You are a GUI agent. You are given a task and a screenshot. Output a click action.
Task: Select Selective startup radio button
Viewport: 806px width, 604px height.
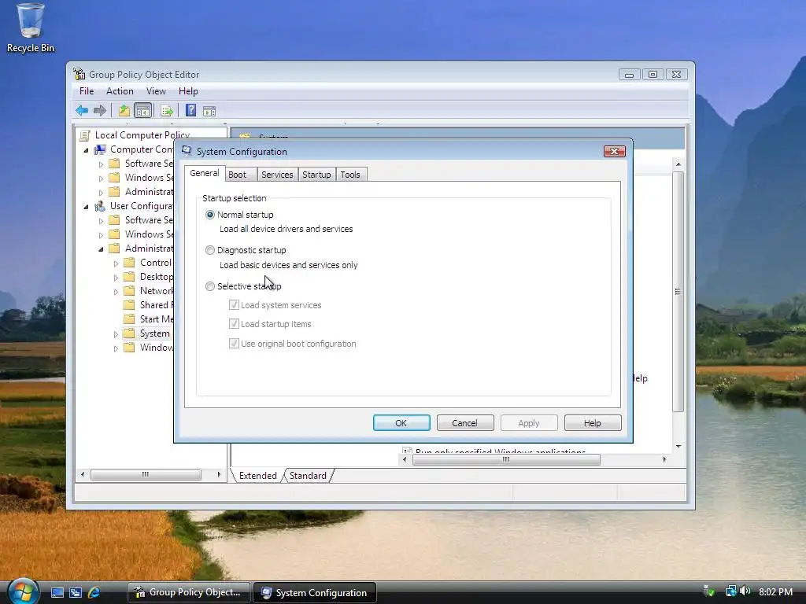209,286
